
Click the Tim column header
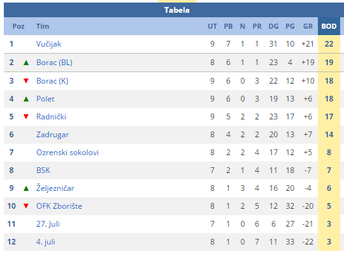(x=43, y=26)
